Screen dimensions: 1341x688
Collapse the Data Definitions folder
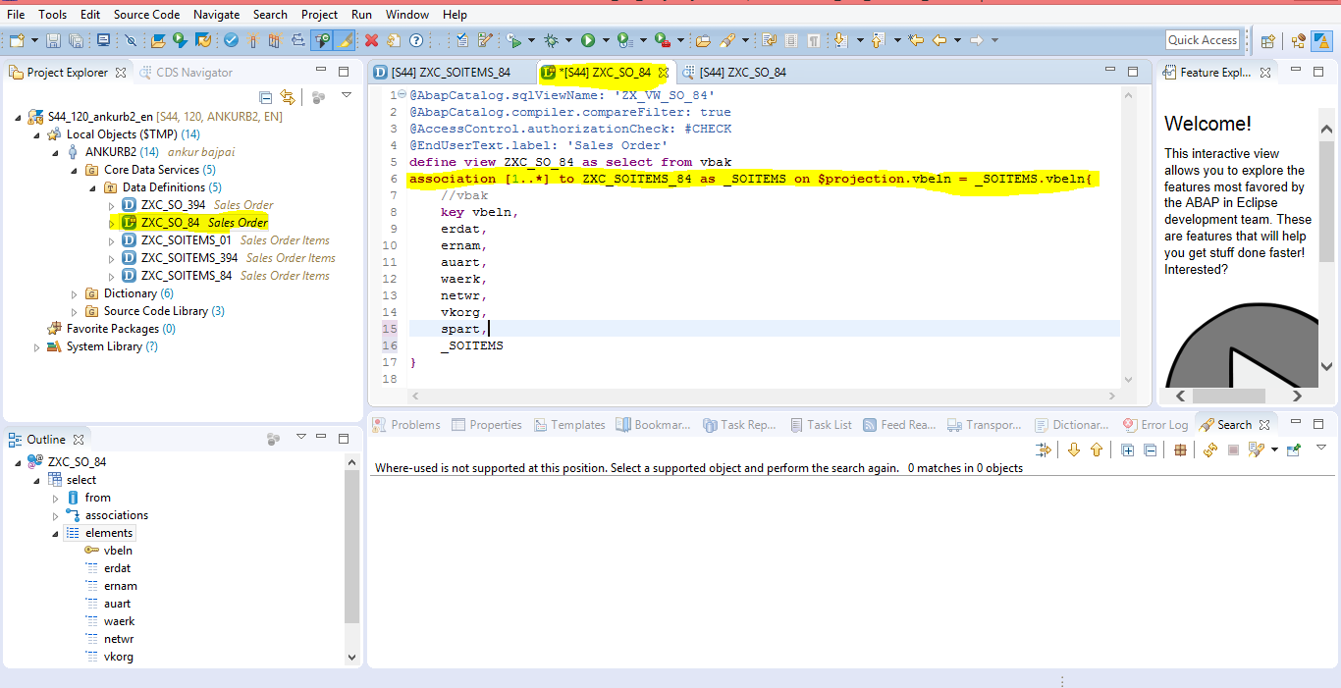pyautogui.click(x=93, y=187)
